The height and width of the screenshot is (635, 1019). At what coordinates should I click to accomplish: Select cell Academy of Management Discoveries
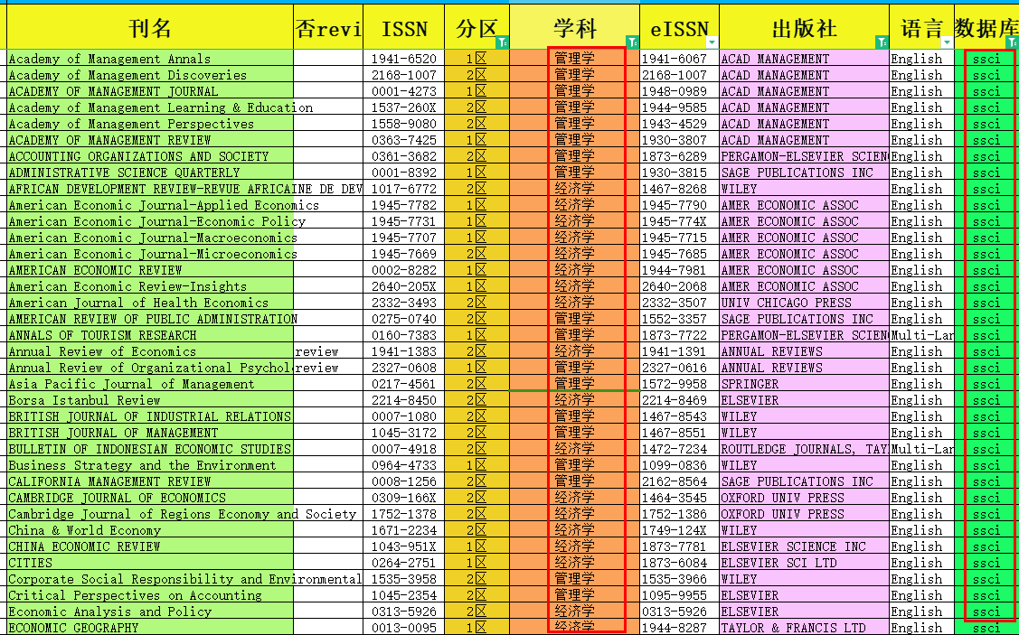[x=150, y=75]
